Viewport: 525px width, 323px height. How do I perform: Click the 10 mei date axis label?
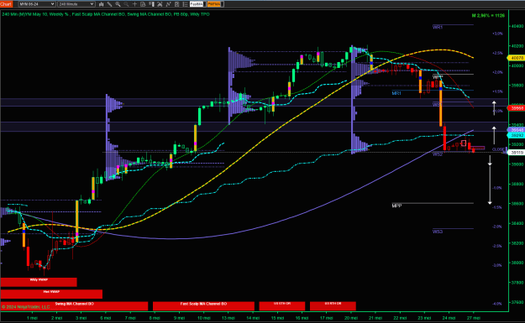pyautogui.click(x=203, y=318)
